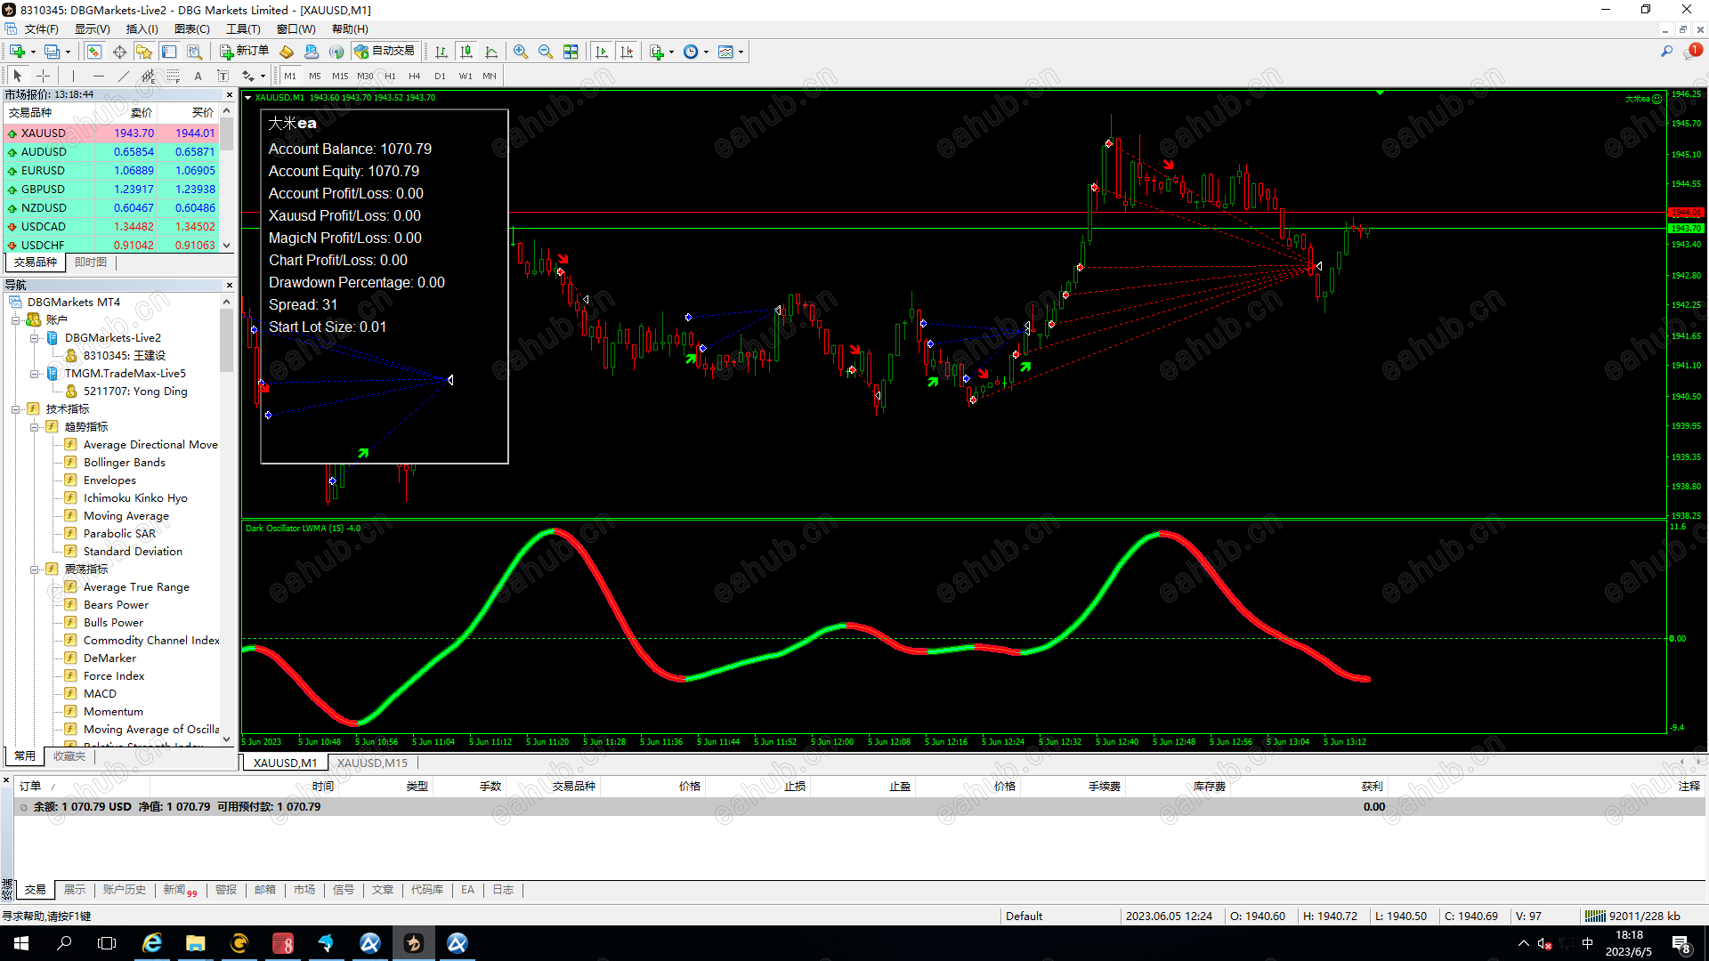Open File Explorer from the taskbar
This screenshot has width=1709, height=961.
[x=195, y=943]
